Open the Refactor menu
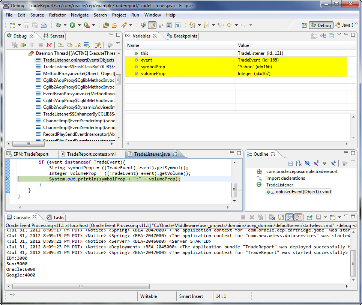This screenshot has width=362, height=305. [x=57, y=15]
